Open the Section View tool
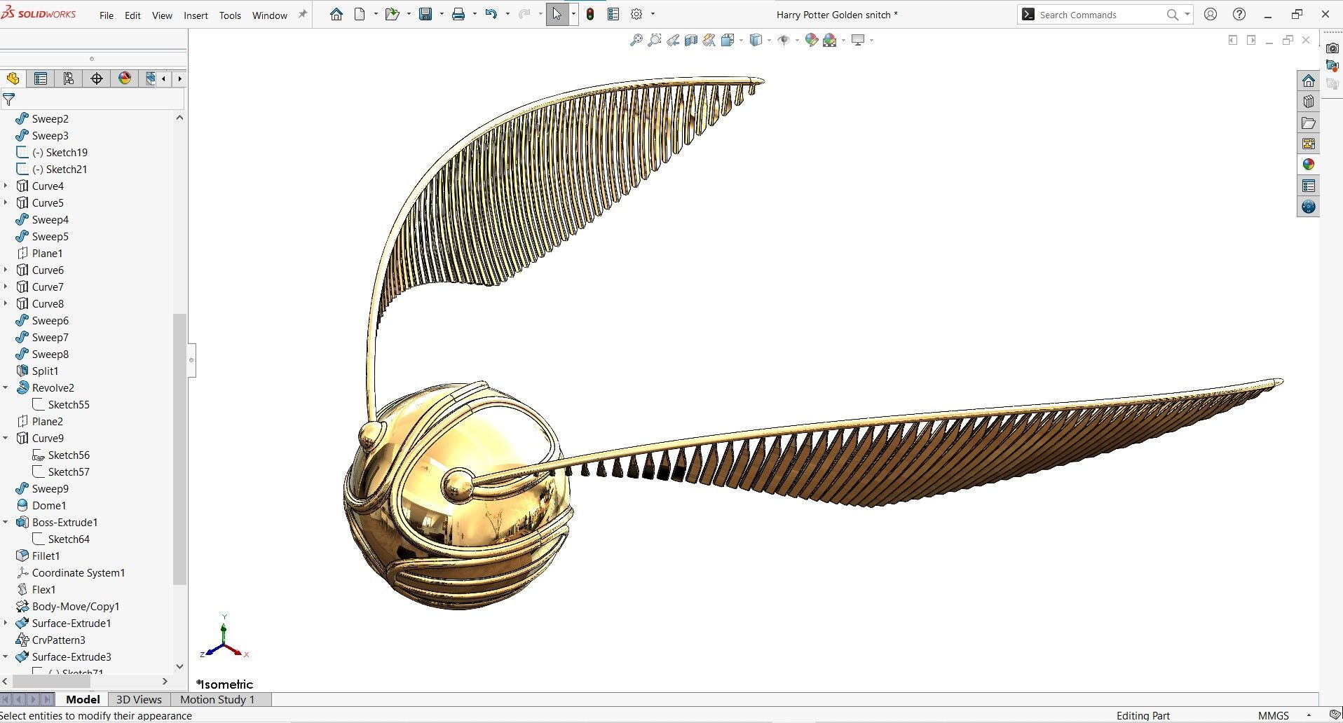Image resolution: width=1343 pixels, height=723 pixels. point(691,40)
